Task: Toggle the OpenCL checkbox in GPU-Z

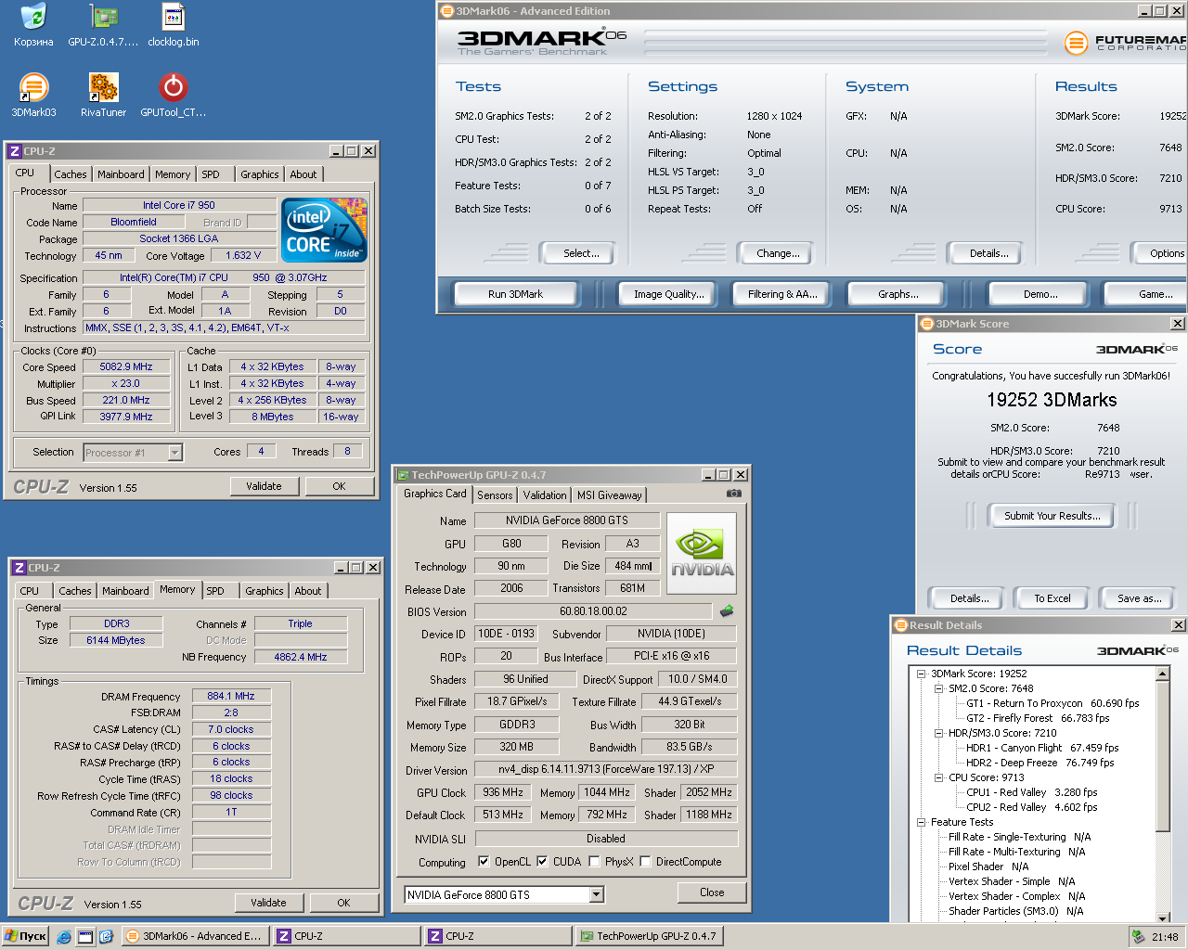Action: 484,861
